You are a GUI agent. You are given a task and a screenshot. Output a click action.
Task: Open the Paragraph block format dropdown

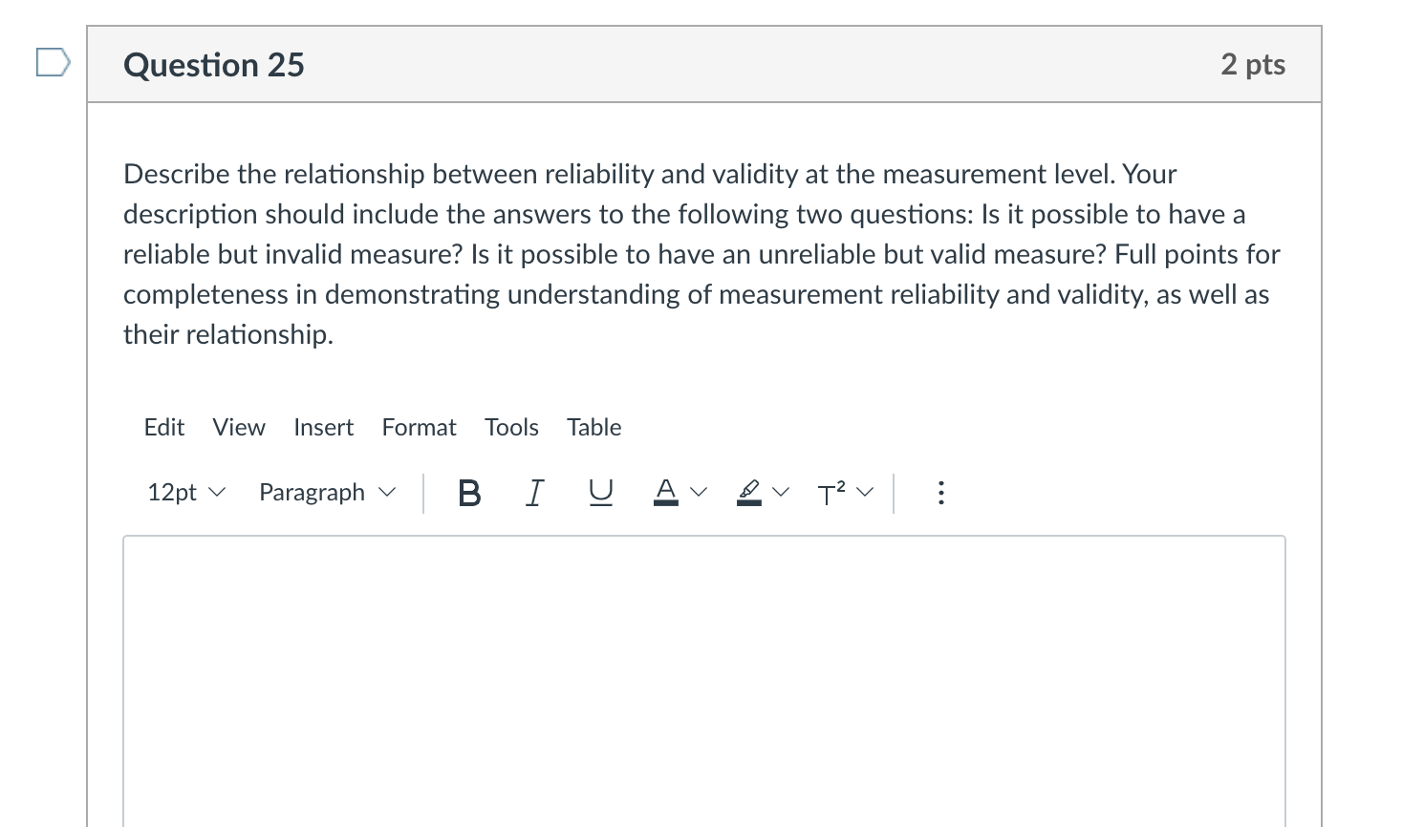pyautogui.click(x=326, y=493)
